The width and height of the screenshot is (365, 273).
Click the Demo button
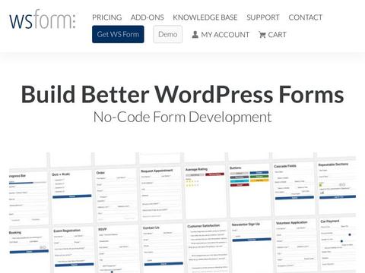coord(167,34)
